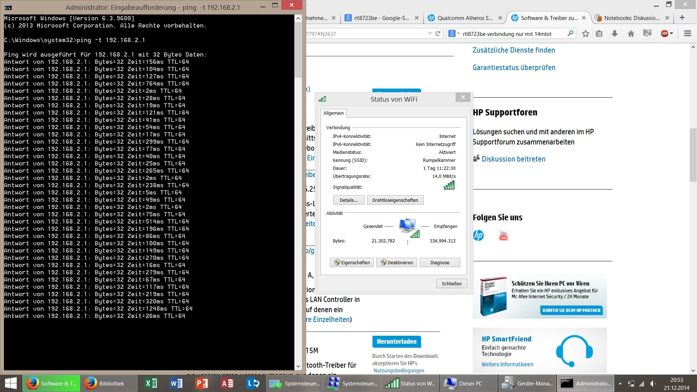Click the Firefox bookmark star icon
Viewport: 697px width, 392px height.
[585, 34]
